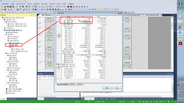Click the Print icon in toolbar
This screenshot has width=184, height=103.
13,7
